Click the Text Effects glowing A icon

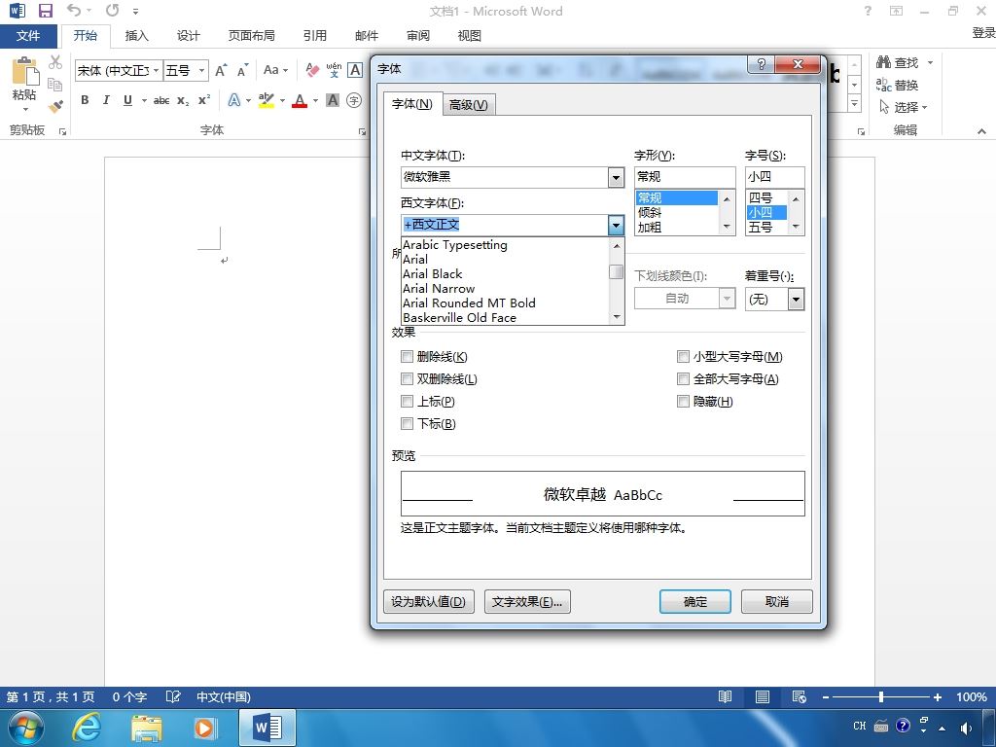pos(234,100)
